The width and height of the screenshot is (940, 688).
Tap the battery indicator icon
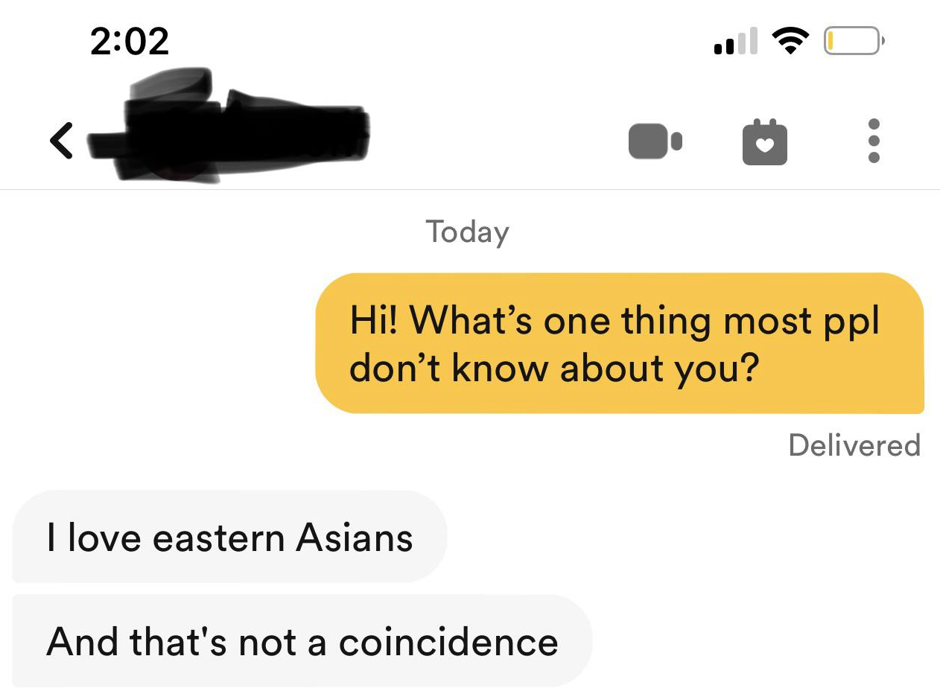[854, 41]
